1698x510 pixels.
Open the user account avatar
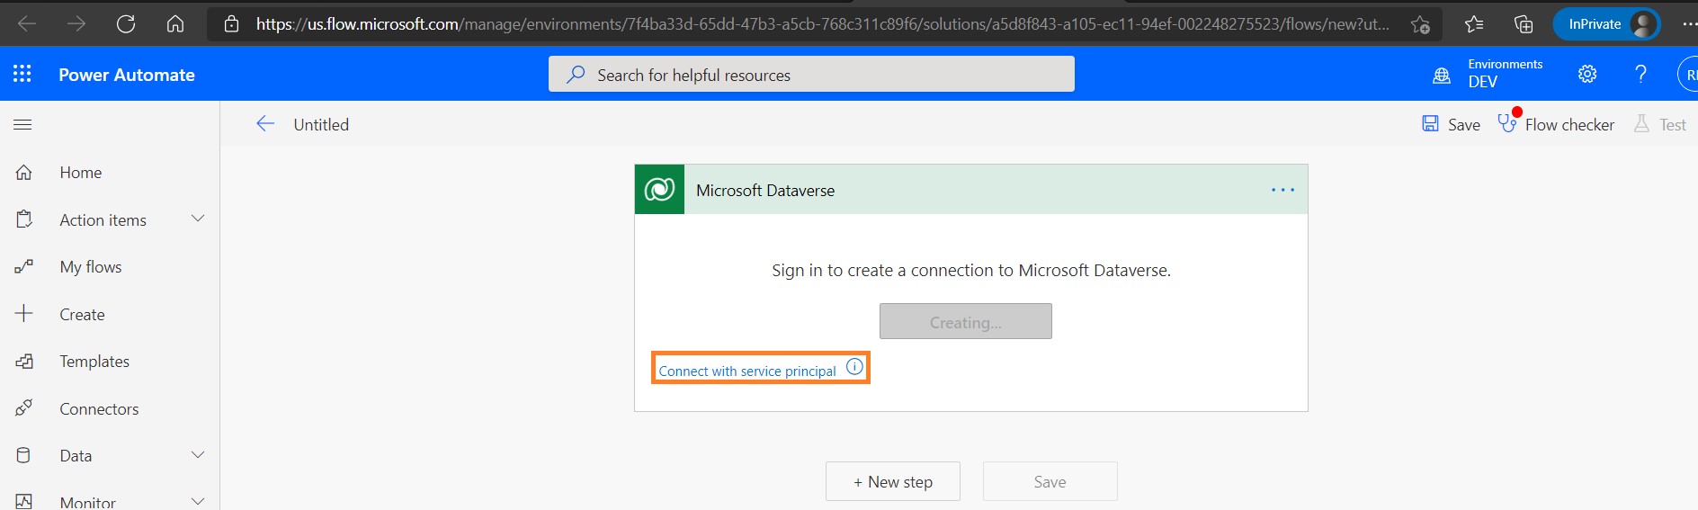pos(1688,74)
